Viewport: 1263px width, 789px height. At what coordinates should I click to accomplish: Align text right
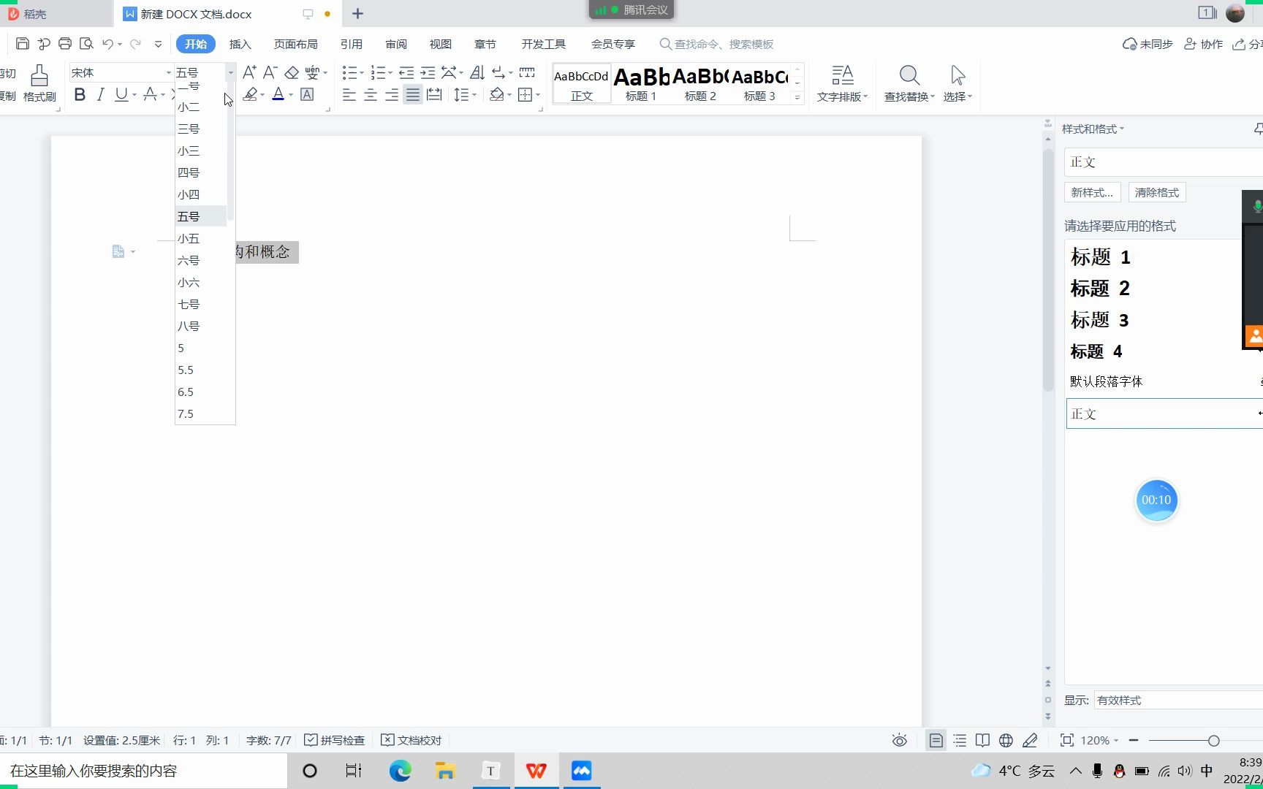pyautogui.click(x=392, y=95)
